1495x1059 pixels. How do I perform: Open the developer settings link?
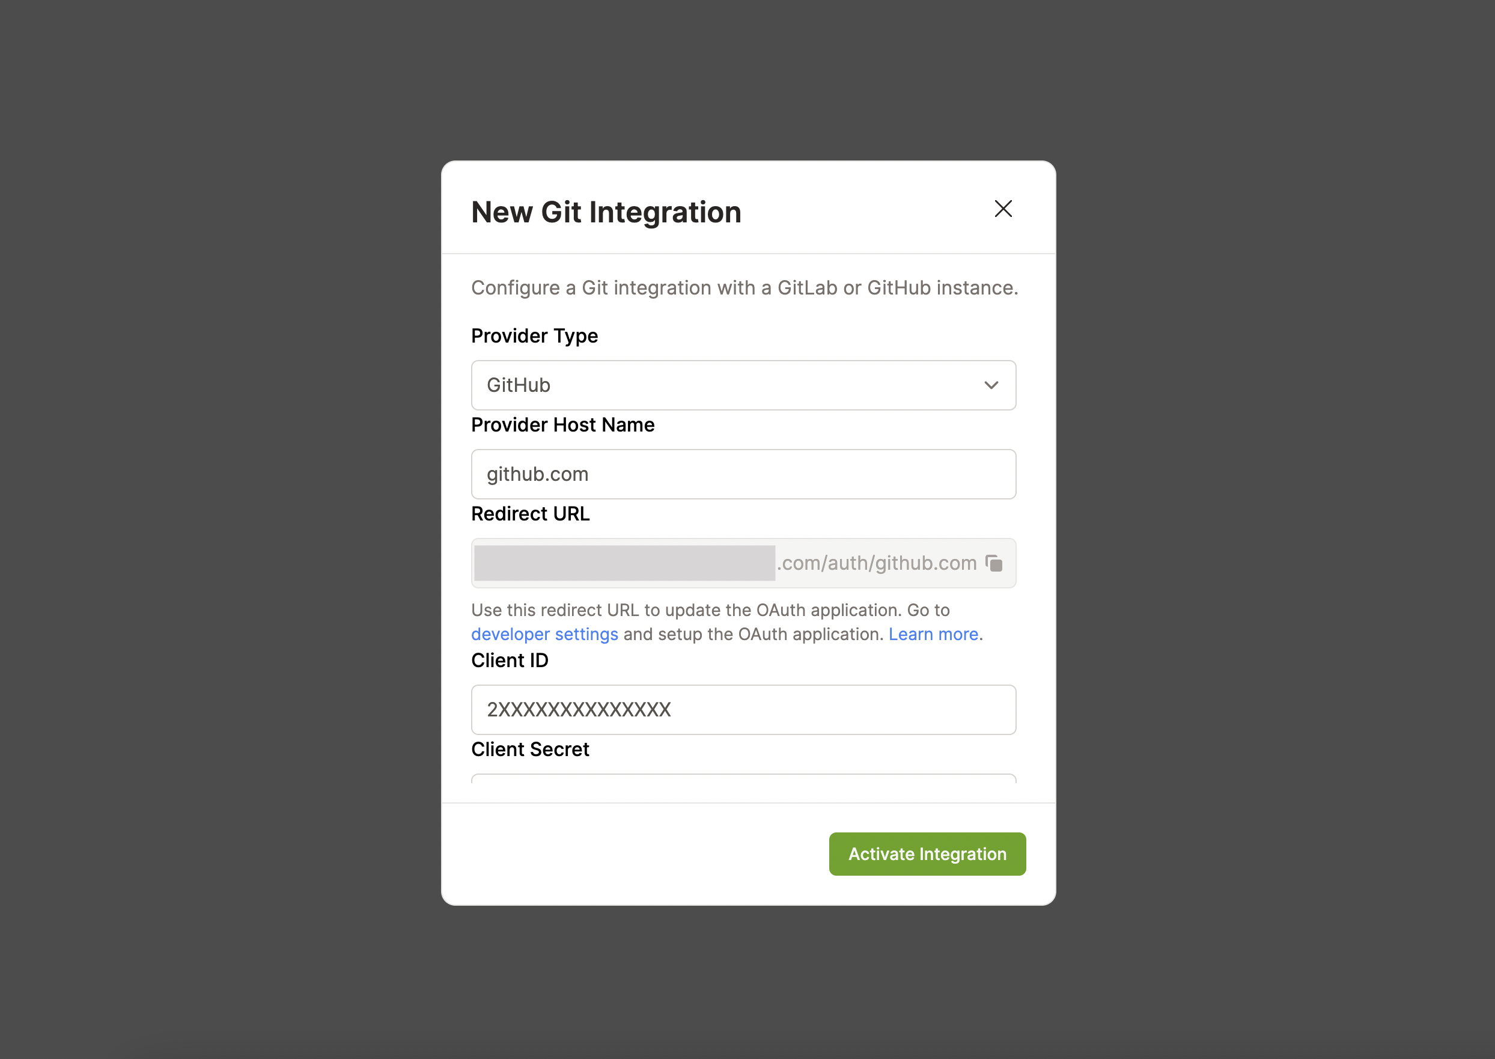pyautogui.click(x=544, y=634)
